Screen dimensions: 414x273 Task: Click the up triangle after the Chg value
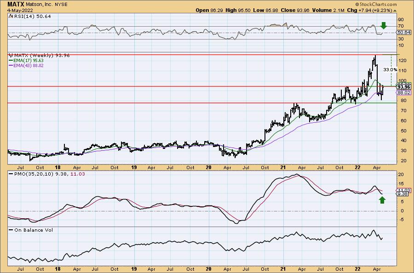[395, 11]
